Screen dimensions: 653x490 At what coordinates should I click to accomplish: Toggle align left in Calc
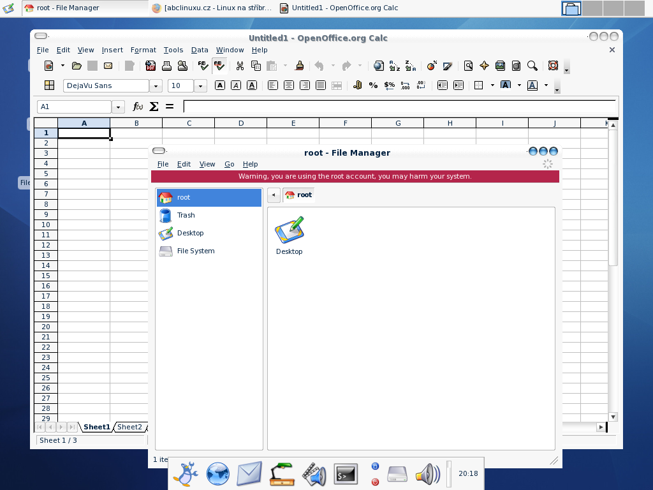[x=273, y=85]
